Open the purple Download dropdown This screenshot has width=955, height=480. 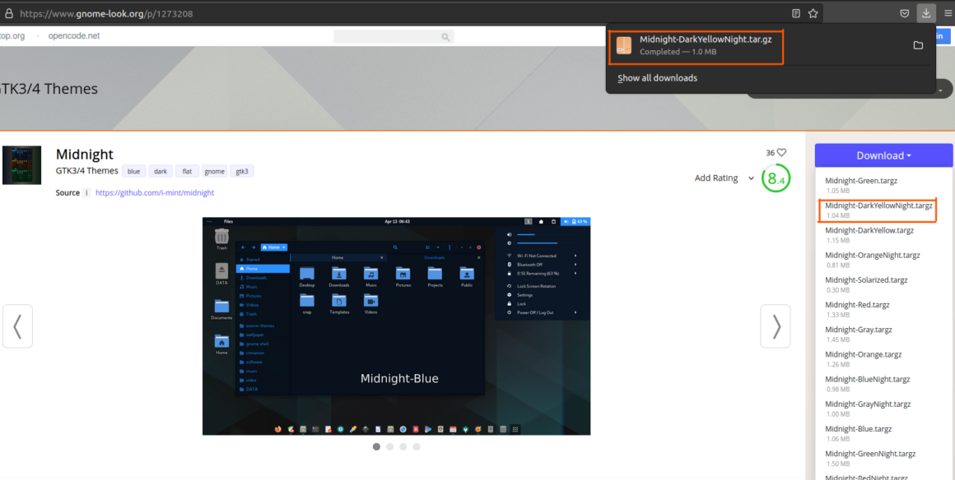pyautogui.click(x=883, y=155)
